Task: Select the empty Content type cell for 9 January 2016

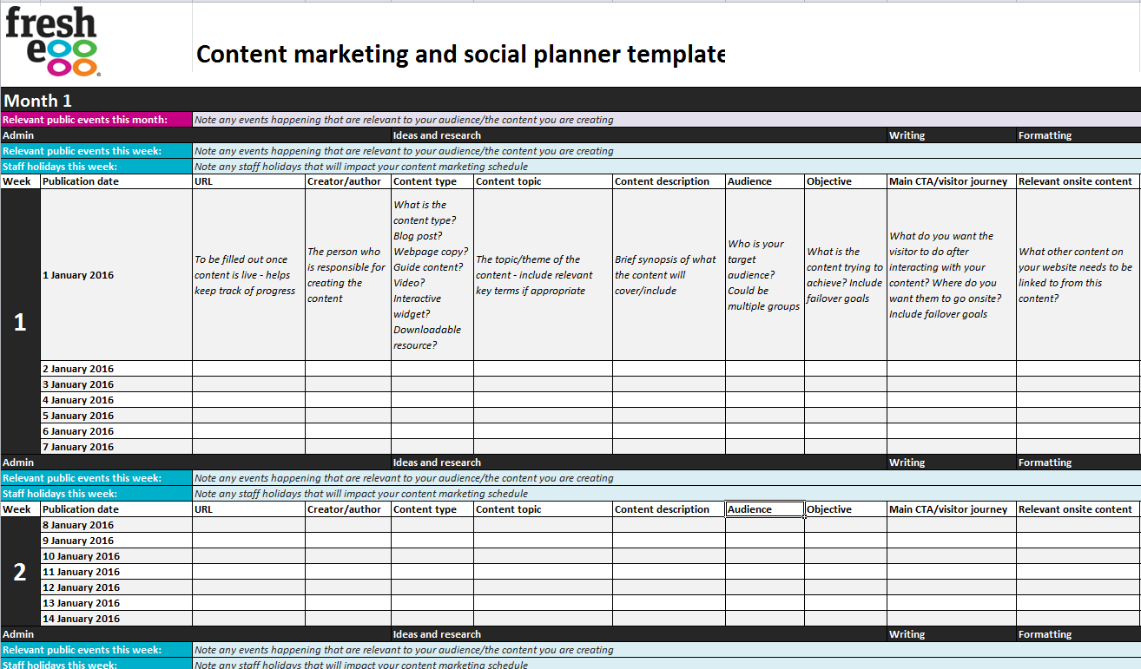Action: point(432,541)
